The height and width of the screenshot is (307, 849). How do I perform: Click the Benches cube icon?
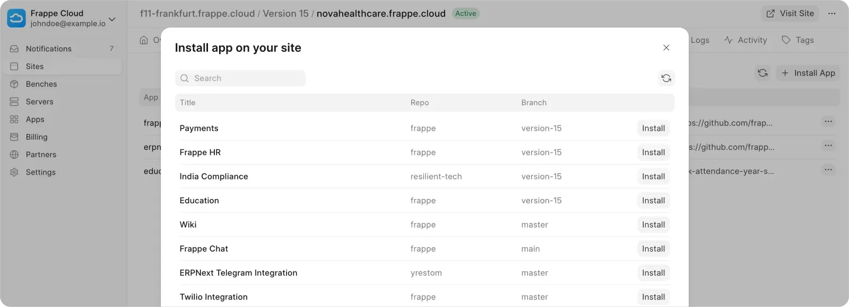(14, 84)
